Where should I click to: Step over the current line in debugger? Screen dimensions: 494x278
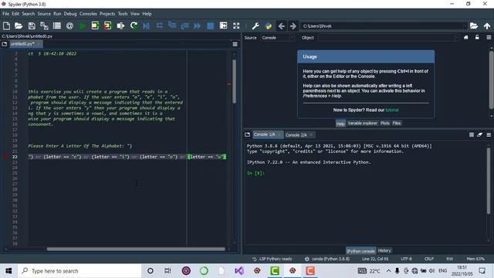(x=160, y=25)
